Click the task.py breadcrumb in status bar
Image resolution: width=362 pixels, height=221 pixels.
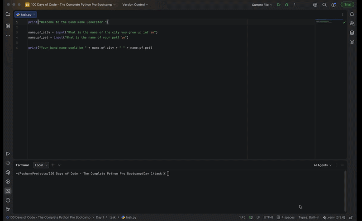point(129,217)
